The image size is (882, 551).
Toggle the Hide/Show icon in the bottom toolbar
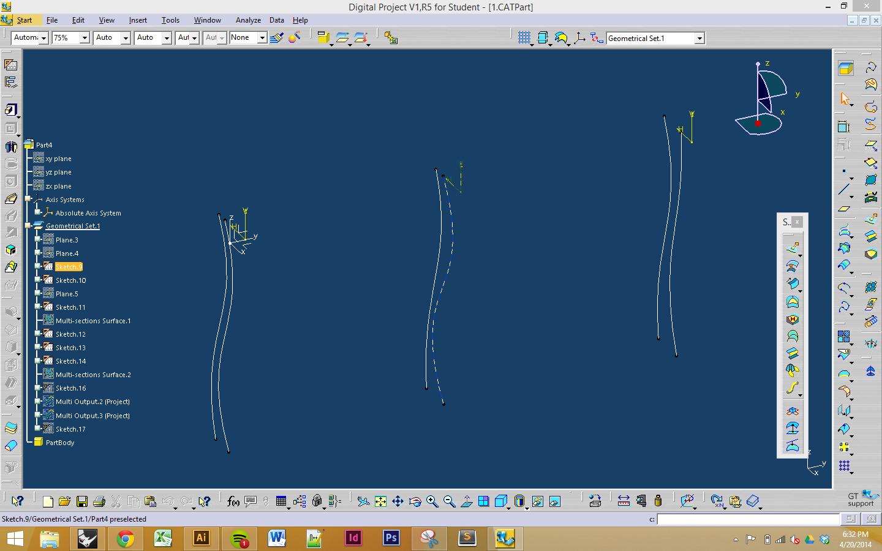pos(537,501)
